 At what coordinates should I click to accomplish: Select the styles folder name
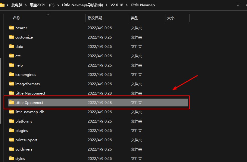(20, 158)
